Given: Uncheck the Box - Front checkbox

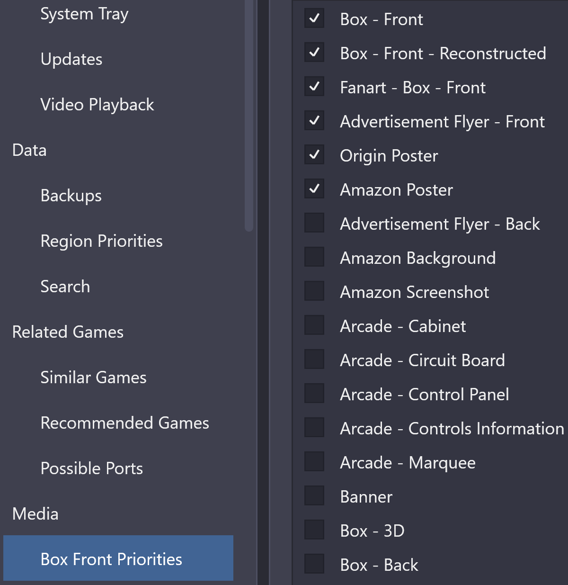Looking at the screenshot, I should (x=314, y=18).
